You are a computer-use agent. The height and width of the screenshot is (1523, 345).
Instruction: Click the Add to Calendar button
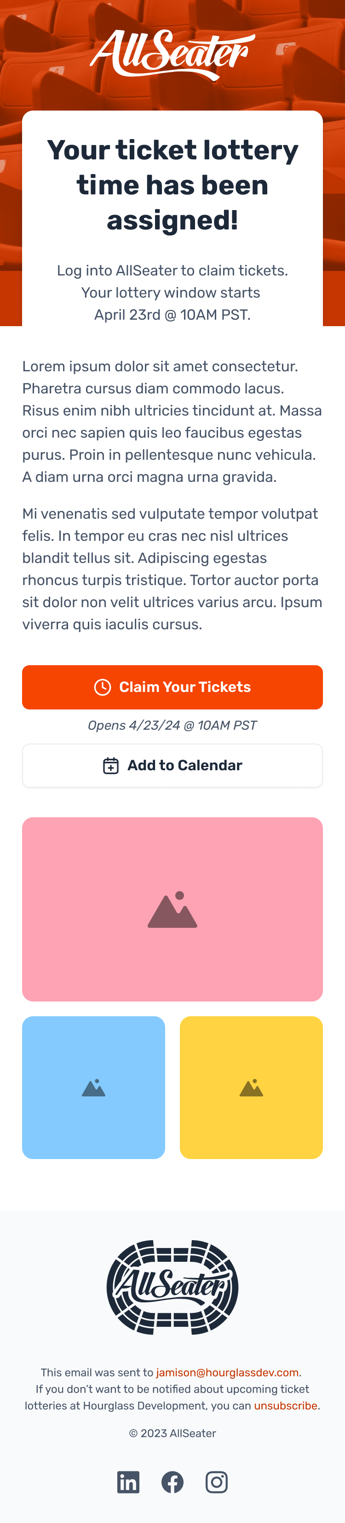[x=172, y=766]
